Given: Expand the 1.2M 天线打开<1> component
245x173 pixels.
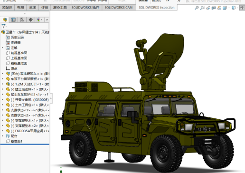Looking at the screenshot, I should click(x=2, y=84).
